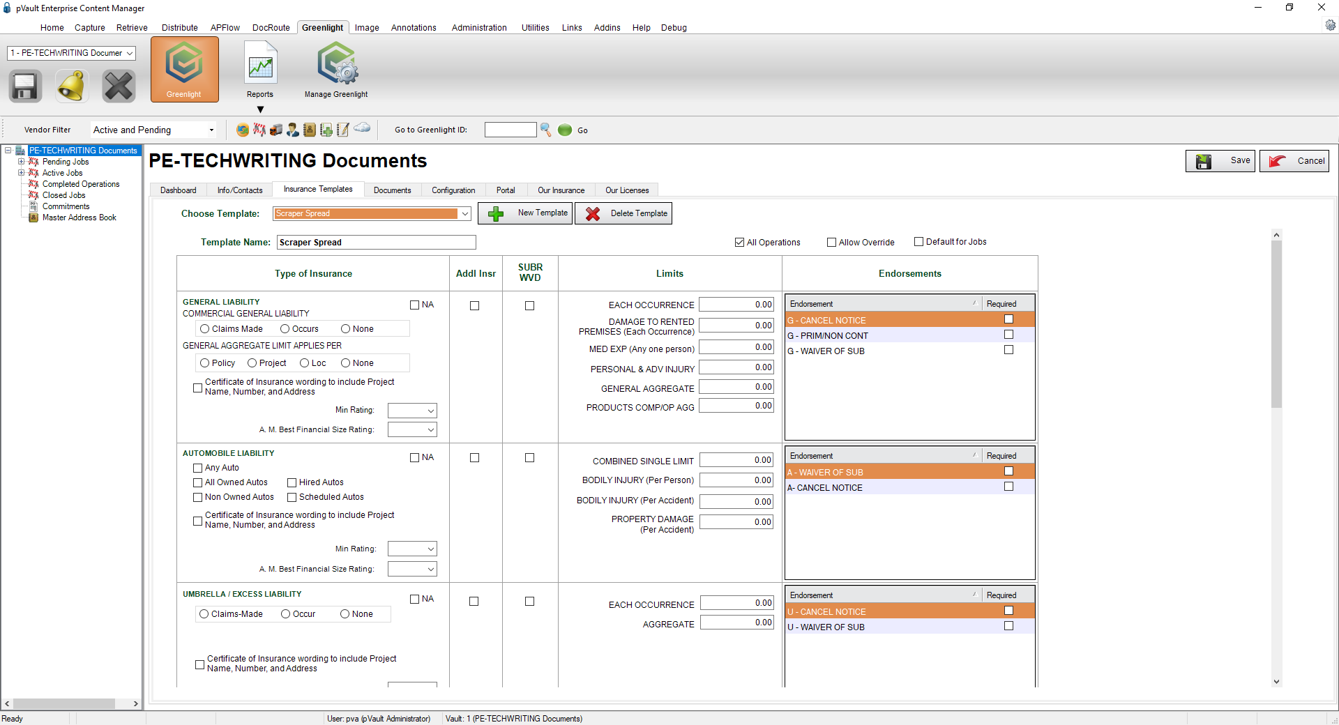
Task: Open the Capture menu
Action: pos(90,28)
